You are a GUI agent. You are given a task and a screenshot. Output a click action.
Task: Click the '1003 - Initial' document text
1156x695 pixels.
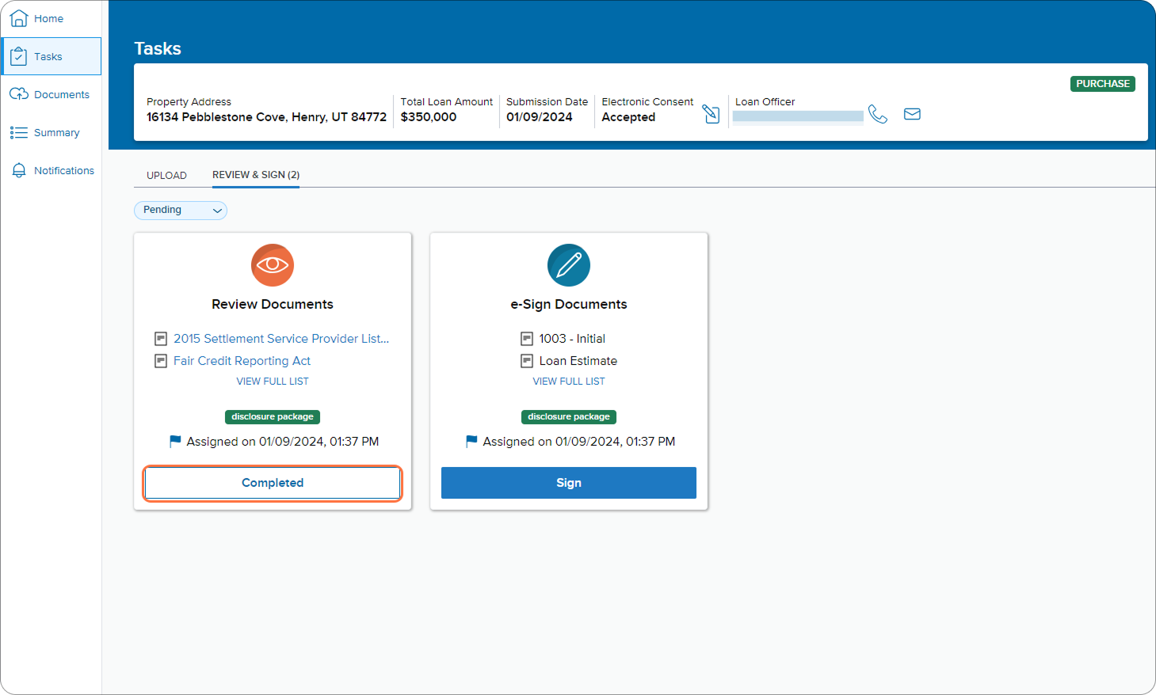point(572,339)
